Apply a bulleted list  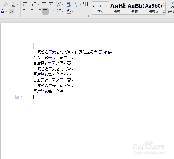(25, 4)
